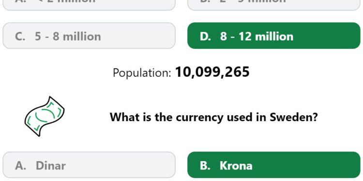Click the letter 'C.' in the 5 - 8 million option
363x181 pixels.
tap(20, 37)
